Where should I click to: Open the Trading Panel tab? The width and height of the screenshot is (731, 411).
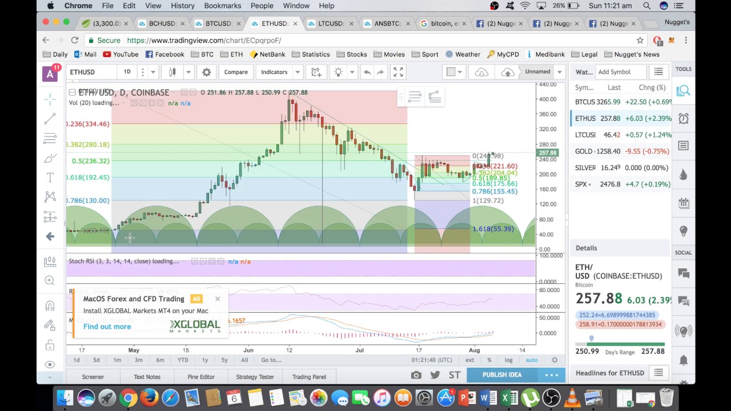pyautogui.click(x=309, y=377)
